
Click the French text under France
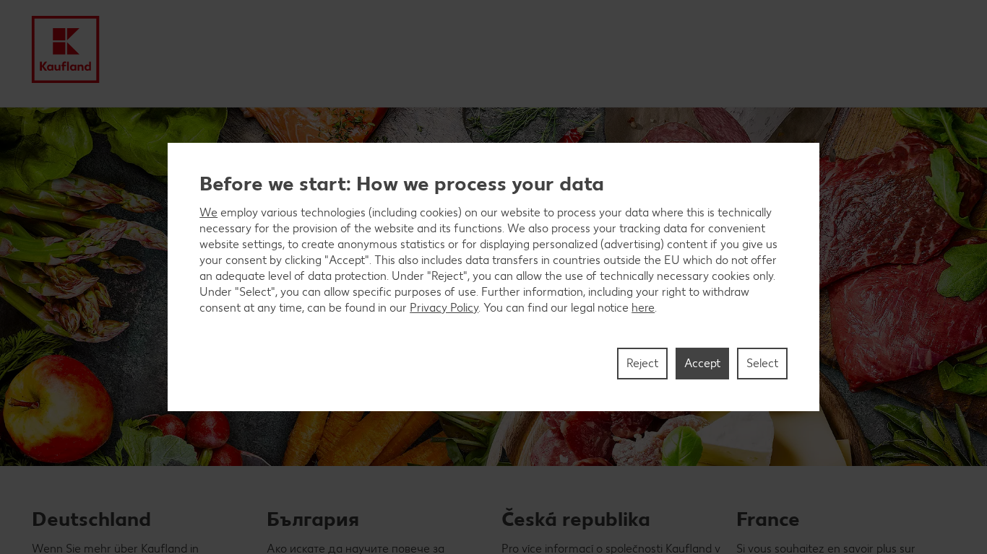tap(825, 548)
